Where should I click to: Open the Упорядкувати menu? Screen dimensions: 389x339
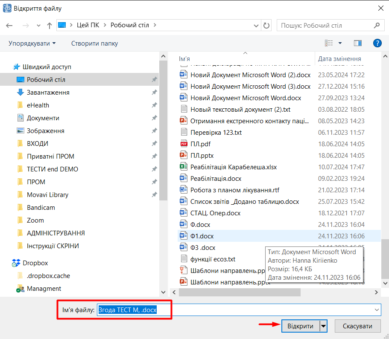[32, 43]
